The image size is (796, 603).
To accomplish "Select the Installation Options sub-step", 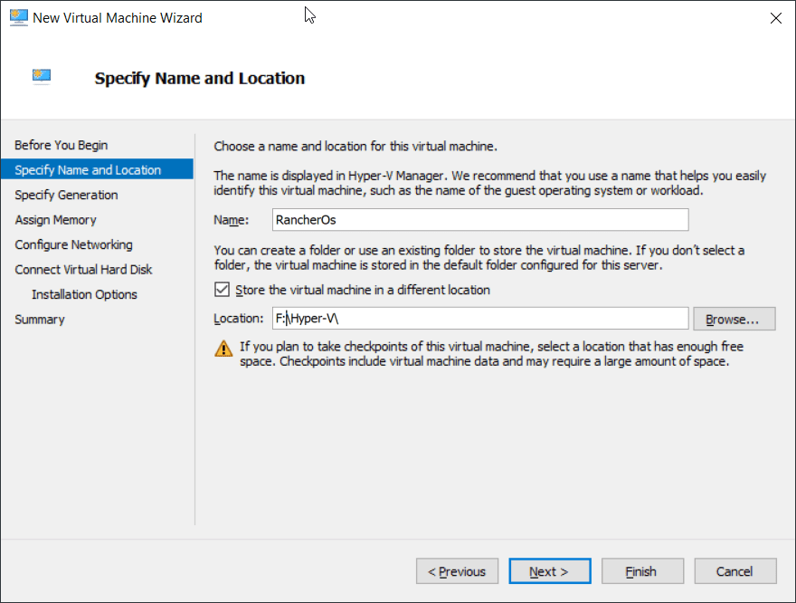I will 84,294.
